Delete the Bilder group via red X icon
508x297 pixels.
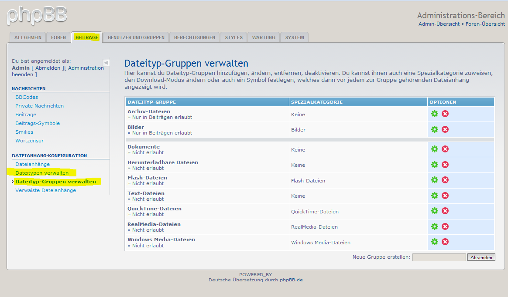(x=445, y=129)
